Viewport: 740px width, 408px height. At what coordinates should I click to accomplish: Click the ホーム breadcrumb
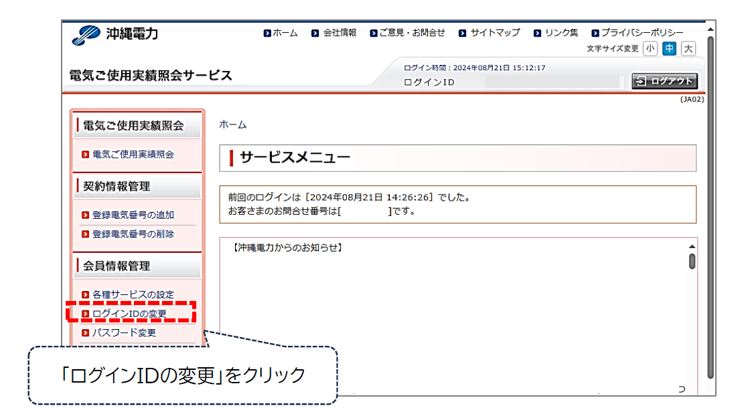[232, 125]
